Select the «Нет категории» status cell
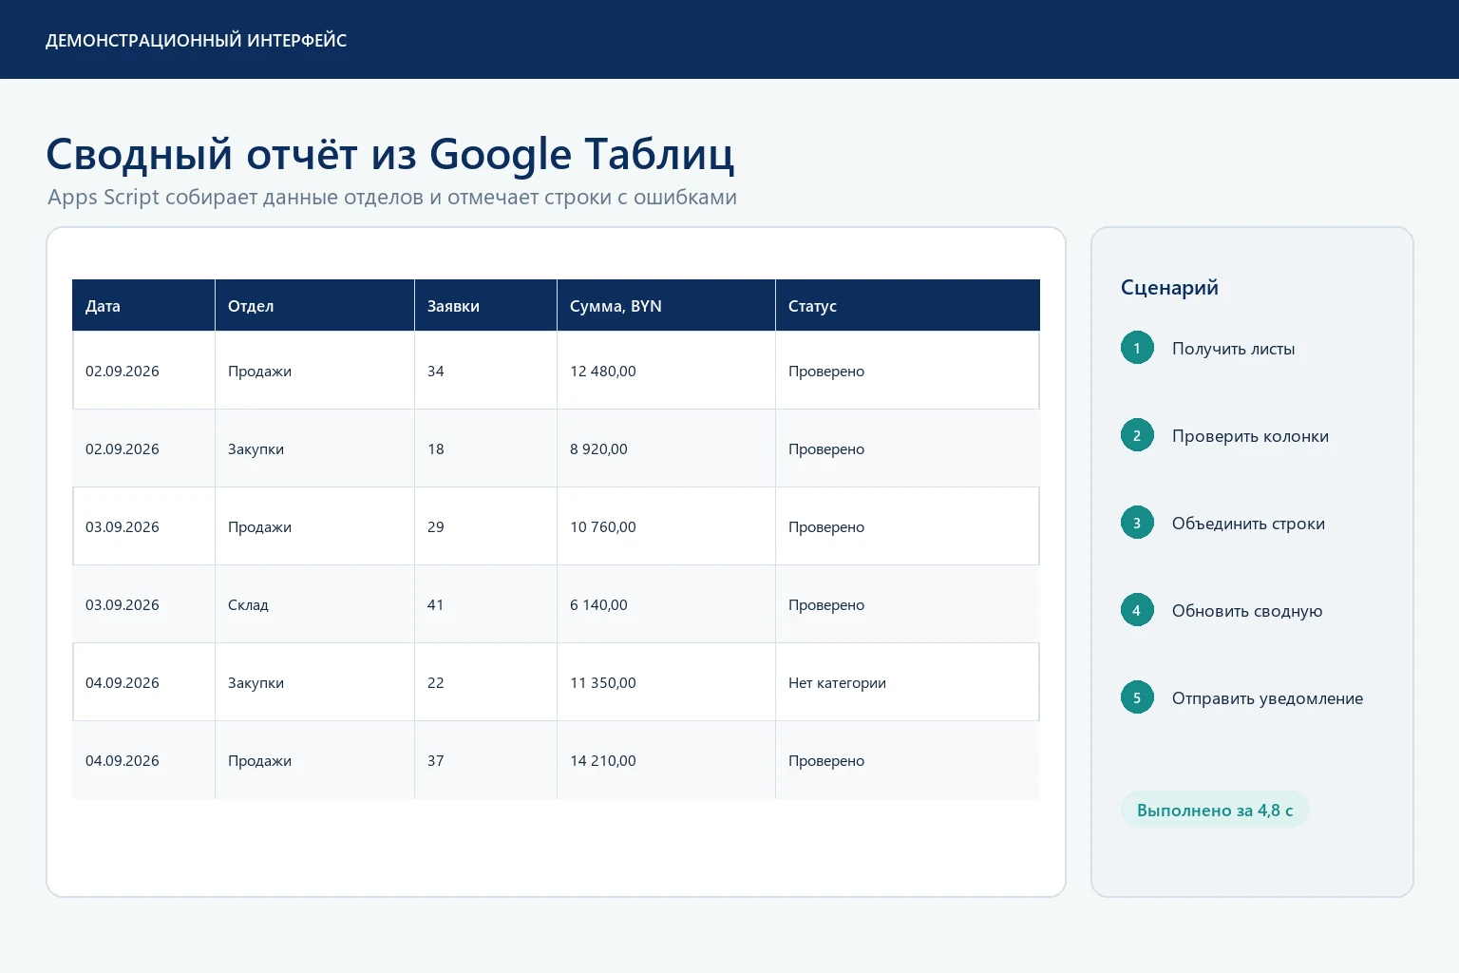 [x=907, y=682]
